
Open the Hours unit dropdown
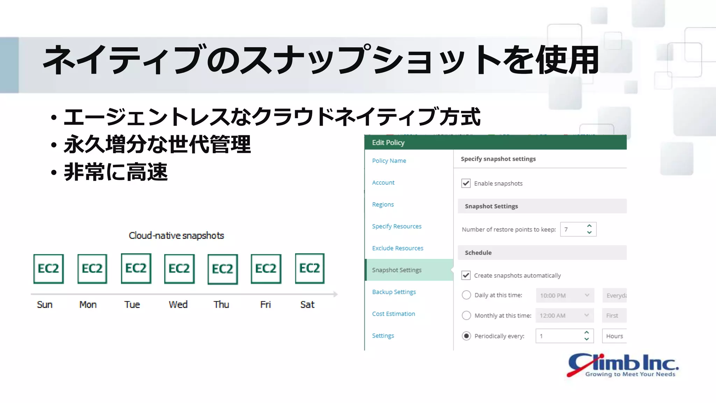pos(615,336)
